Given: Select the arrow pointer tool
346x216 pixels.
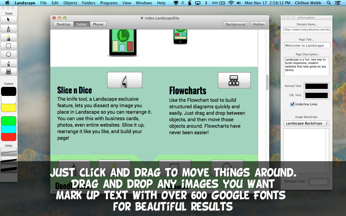Looking at the screenshot, I should pos(9,20).
